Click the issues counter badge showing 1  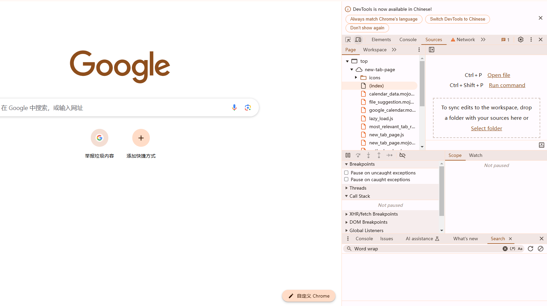point(505,40)
